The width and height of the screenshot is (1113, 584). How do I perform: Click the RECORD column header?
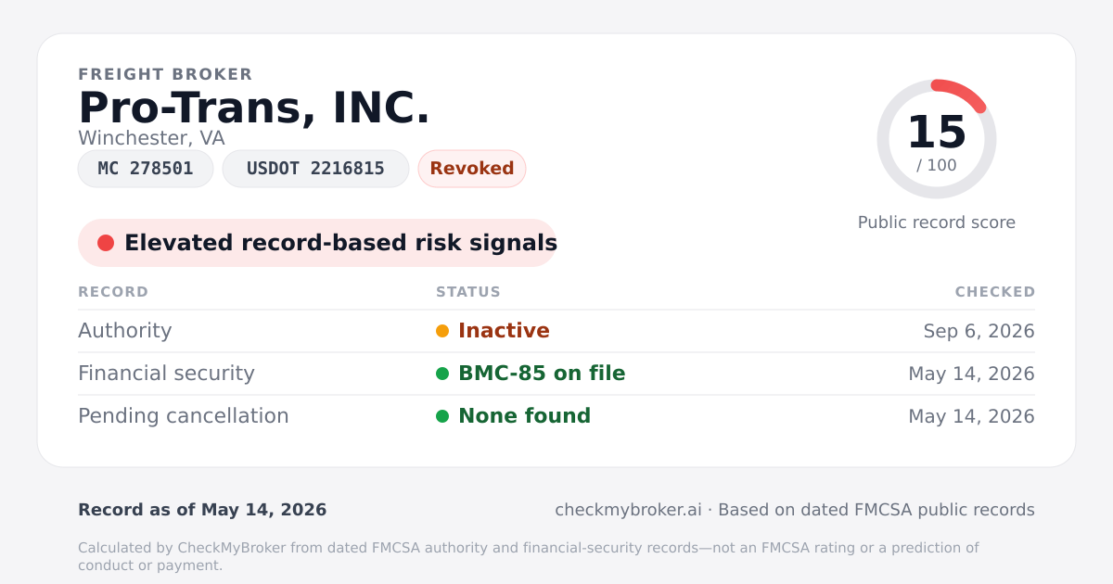(113, 292)
